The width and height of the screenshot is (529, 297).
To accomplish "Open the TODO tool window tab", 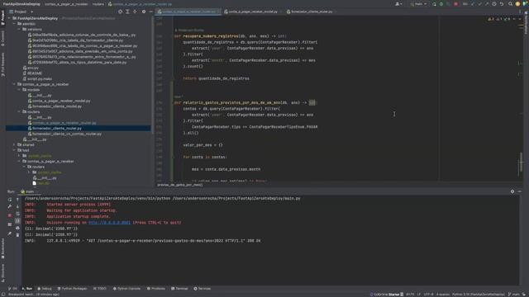I will click(x=100, y=289).
